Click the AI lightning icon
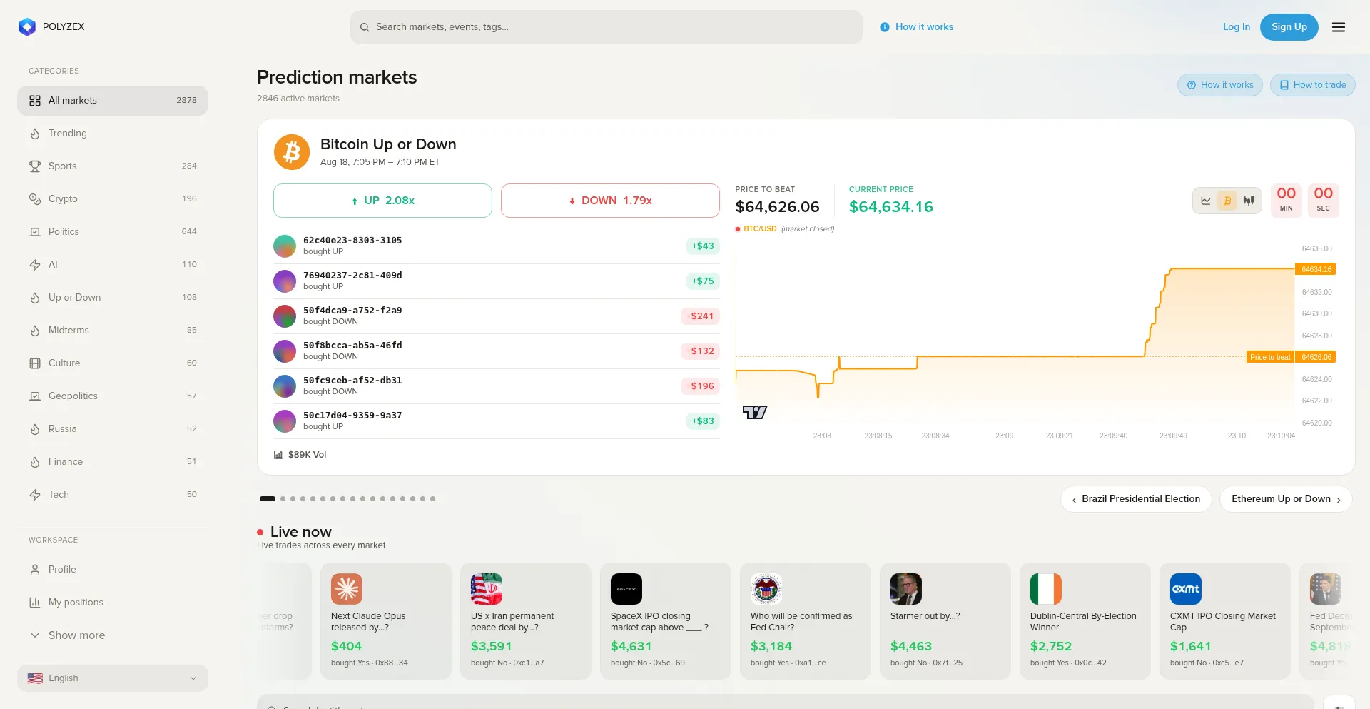Viewport: 1370px width, 709px height. (35, 265)
